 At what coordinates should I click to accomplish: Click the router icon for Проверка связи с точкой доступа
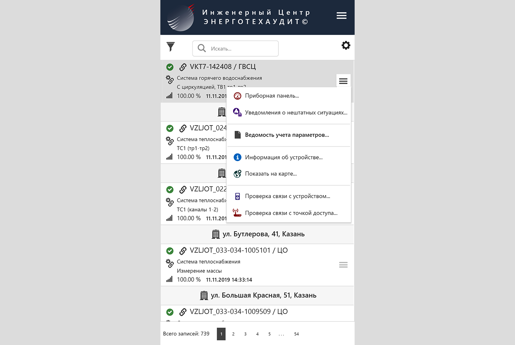pos(237,213)
